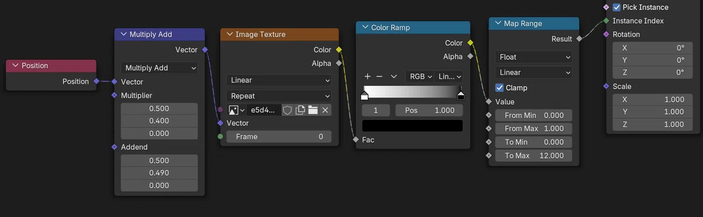Screen dimensions: 703x217
Task: Click the active stop index field 1
Action: tap(376, 110)
